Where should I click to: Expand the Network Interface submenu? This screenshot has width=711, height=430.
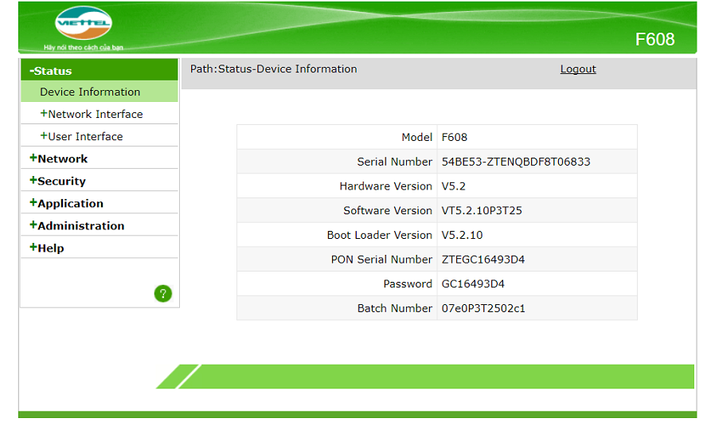pyautogui.click(x=92, y=114)
